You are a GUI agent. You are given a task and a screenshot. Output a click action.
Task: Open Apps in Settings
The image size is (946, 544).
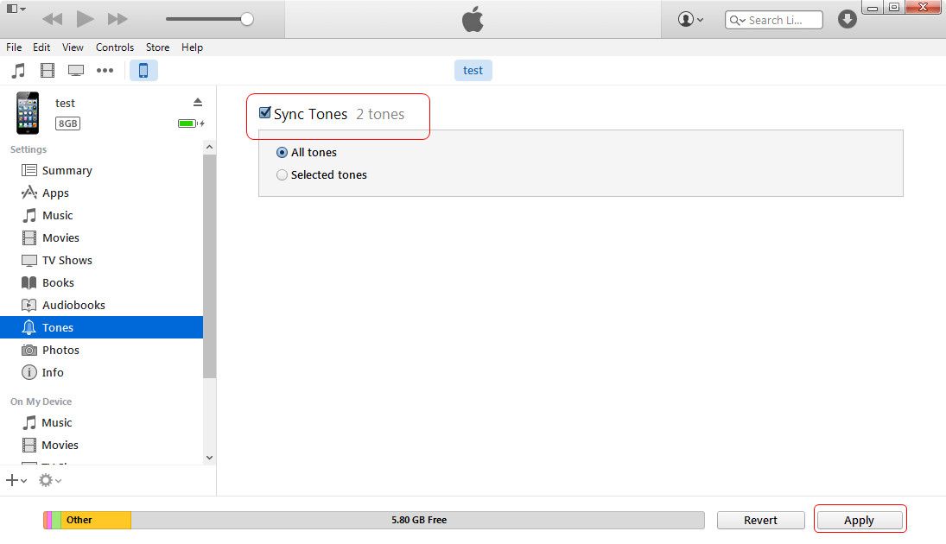tap(101, 193)
